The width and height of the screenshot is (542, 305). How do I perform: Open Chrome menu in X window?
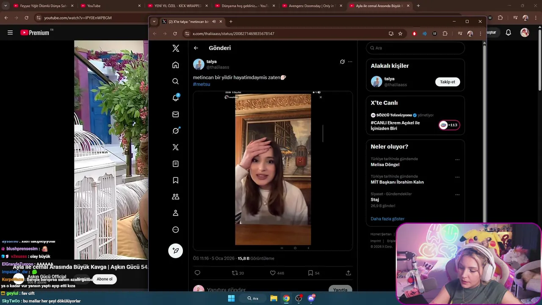480,33
